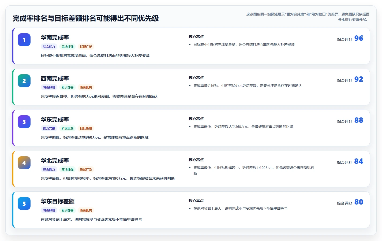Click 核心亮点 heading in the 西南完成率 card
This screenshot has height=241, width=382.
pyautogui.click(x=196, y=78)
